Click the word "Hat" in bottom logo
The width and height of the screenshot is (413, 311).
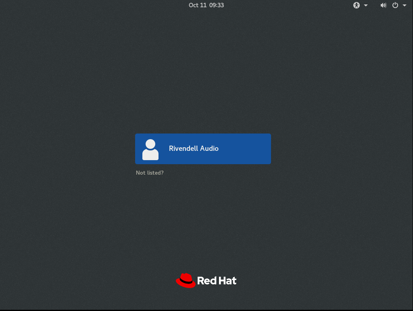coord(227,281)
